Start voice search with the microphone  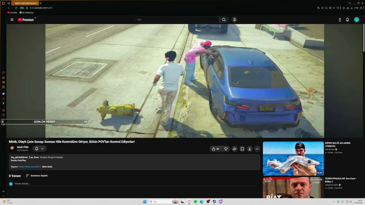coord(234,20)
